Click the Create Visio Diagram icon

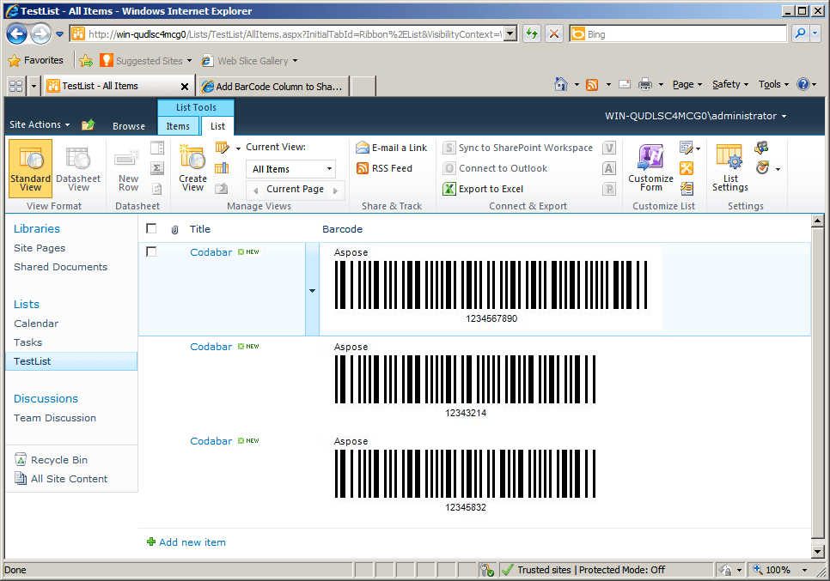pyautogui.click(x=608, y=148)
